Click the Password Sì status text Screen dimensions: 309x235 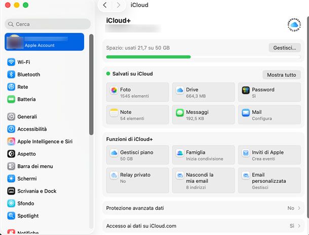[x=254, y=96]
